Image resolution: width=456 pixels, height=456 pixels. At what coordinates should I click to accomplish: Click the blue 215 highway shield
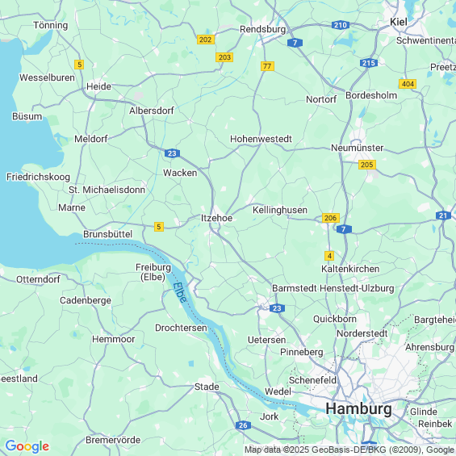[x=369, y=63]
